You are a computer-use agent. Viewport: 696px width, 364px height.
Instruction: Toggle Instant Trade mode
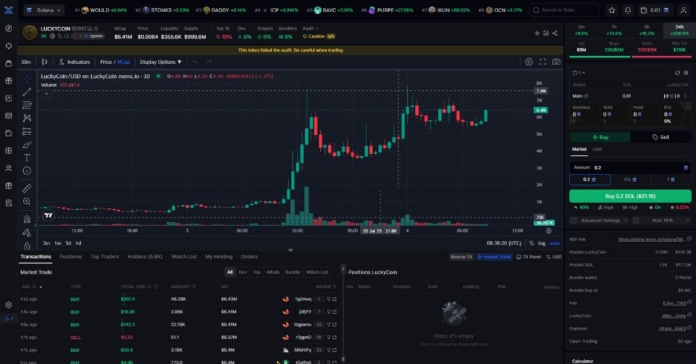493,257
